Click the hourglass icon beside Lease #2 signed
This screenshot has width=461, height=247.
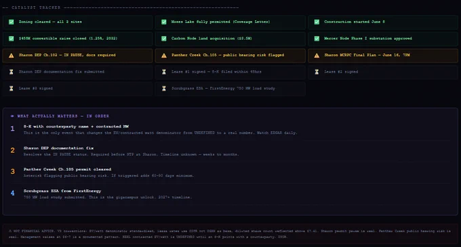point(317,72)
